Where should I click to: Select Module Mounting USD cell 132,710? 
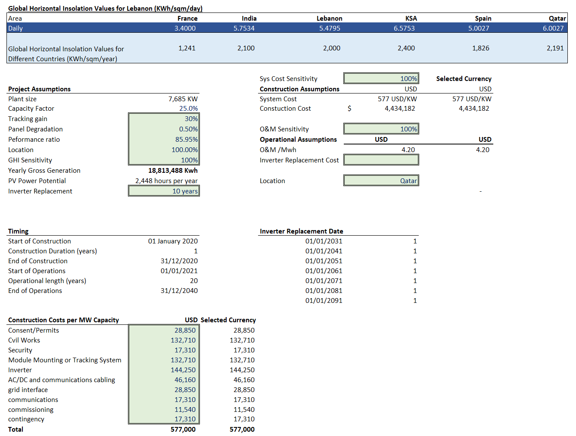click(x=164, y=360)
